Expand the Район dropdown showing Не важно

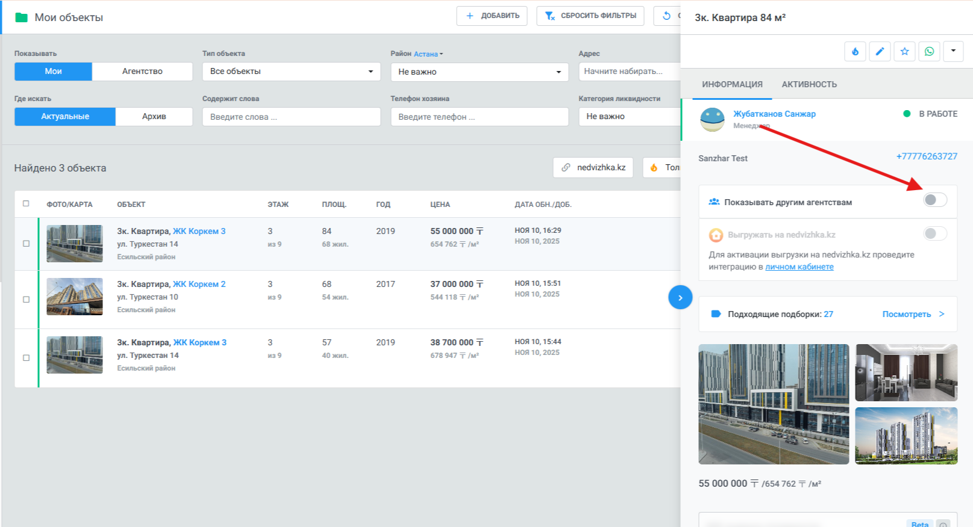pos(479,72)
